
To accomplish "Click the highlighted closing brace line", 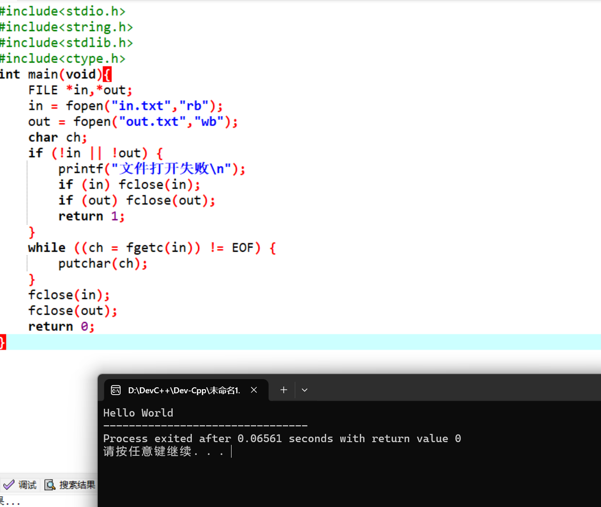I will coord(2,342).
